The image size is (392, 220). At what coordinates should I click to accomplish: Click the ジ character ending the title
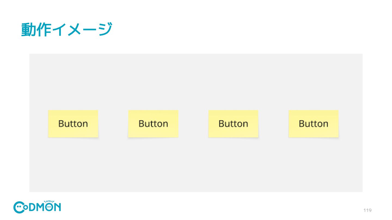tap(105, 29)
